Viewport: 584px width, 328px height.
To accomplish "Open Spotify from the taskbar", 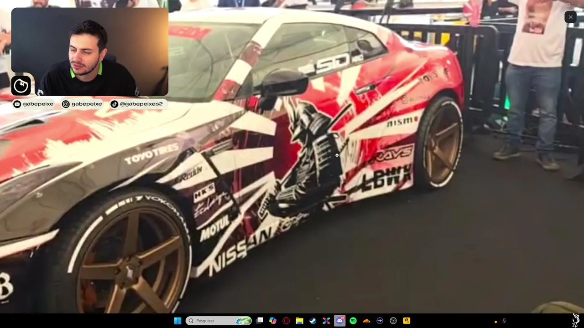I will pyautogui.click(x=353, y=321).
